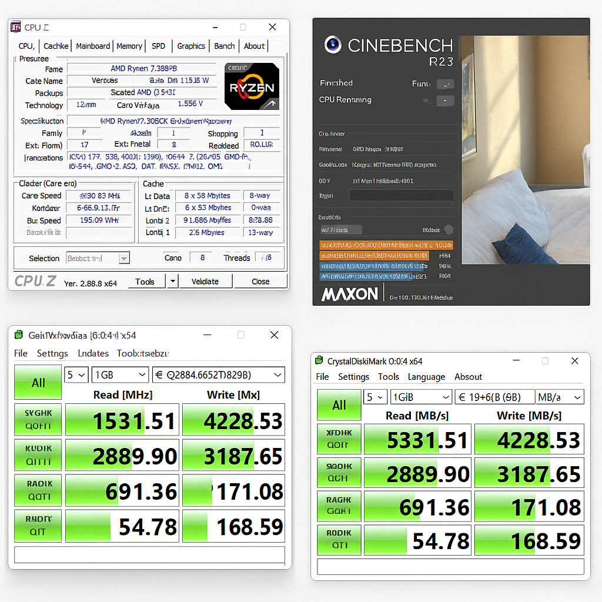Click the top orange ranking bar in Cinebench

tap(386, 245)
